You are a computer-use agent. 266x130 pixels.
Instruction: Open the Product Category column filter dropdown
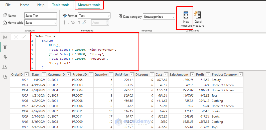pos(240,74)
